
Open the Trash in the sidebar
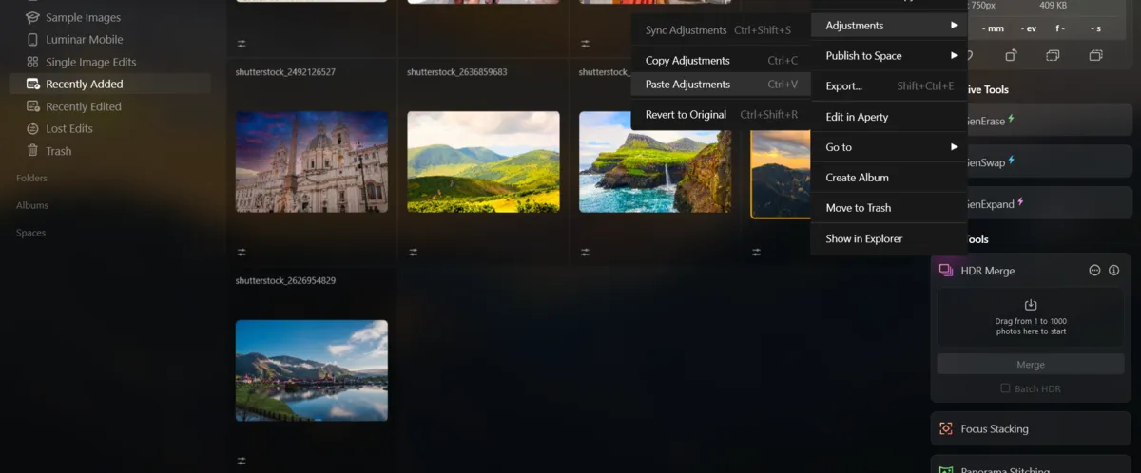58,151
